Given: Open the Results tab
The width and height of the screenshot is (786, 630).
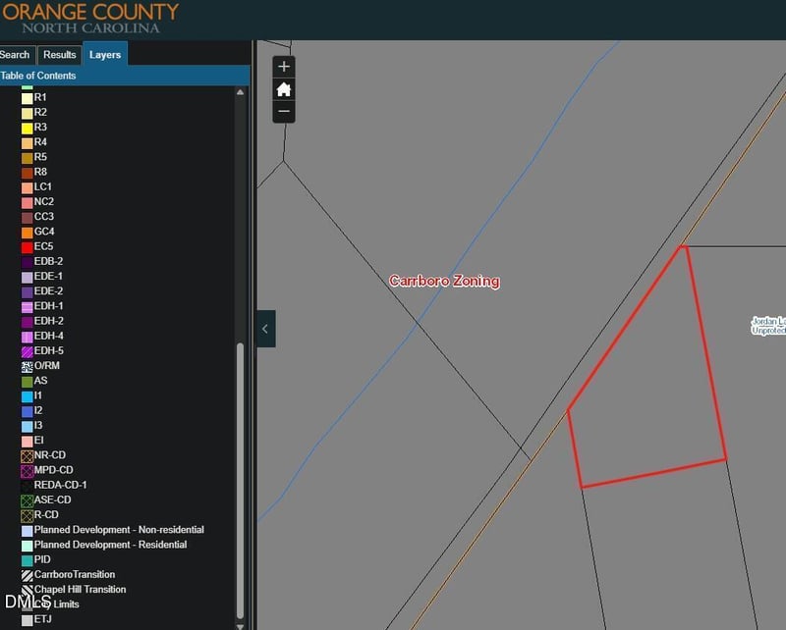Looking at the screenshot, I should coord(60,55).
